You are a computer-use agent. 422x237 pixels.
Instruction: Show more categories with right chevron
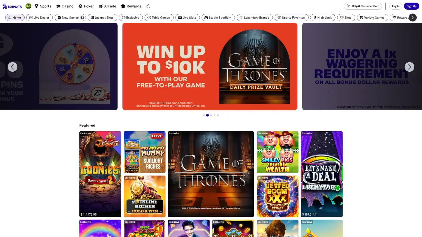pos(413,18)
